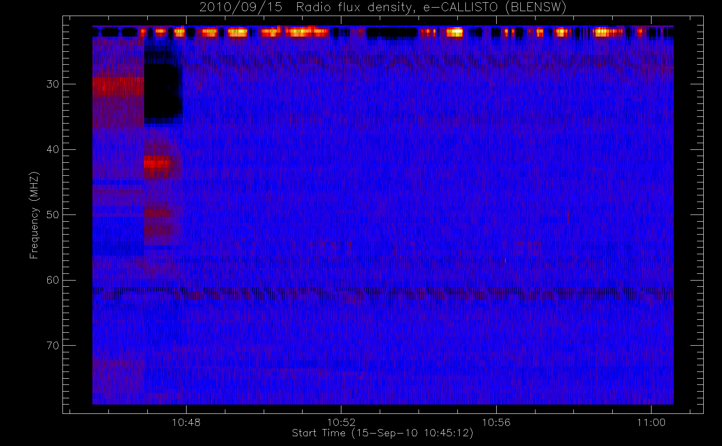Viewport: 722px width, 446px height.
Task: Select the 'Frequency (MHZ)' y-axis label
Action: tap(34, 215)
